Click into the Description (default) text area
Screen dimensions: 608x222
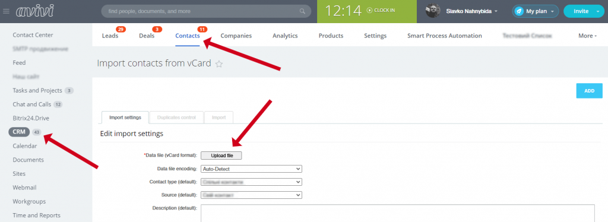(397, 213)
